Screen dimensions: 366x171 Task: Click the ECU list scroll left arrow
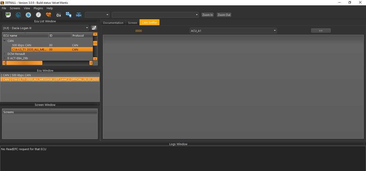click(x=4, y=63)
